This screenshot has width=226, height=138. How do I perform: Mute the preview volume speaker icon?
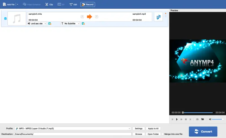[x=210, y=119]
